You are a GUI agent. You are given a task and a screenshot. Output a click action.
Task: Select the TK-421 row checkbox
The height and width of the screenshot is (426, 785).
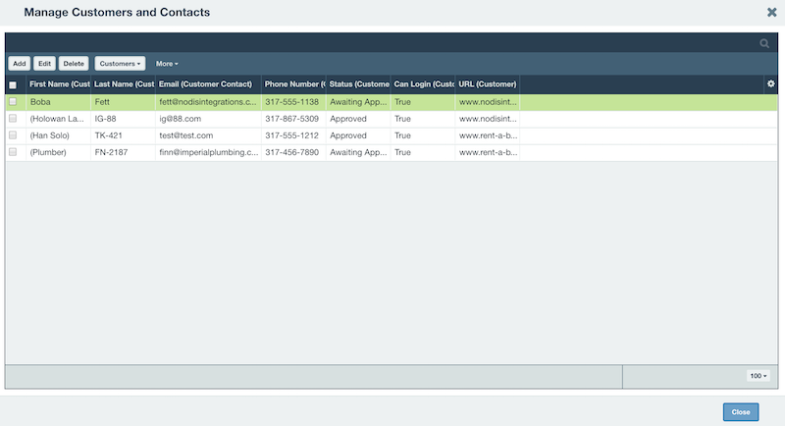[x=13, y=135]
